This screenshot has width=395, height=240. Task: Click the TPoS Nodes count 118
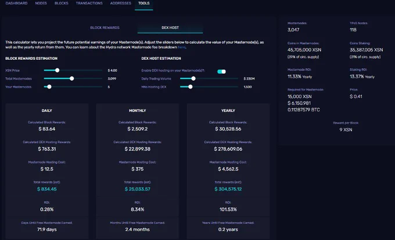click(353, 30)
